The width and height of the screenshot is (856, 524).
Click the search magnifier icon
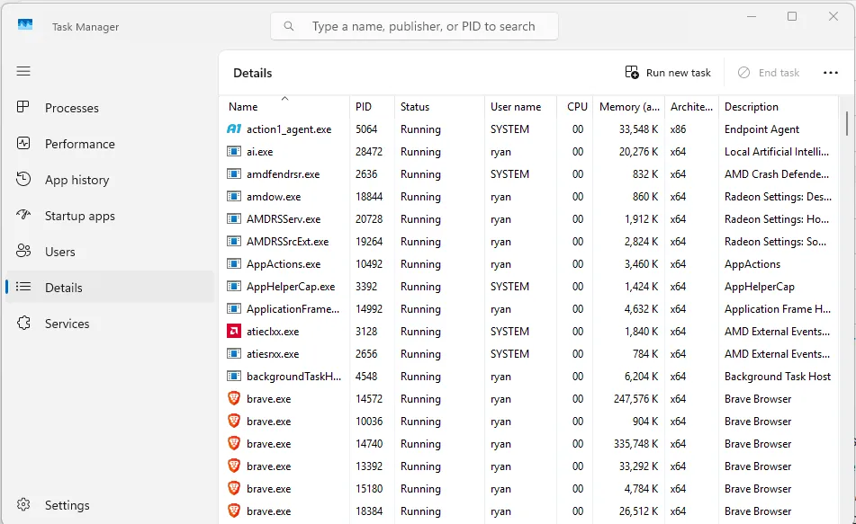coord(289,26)
